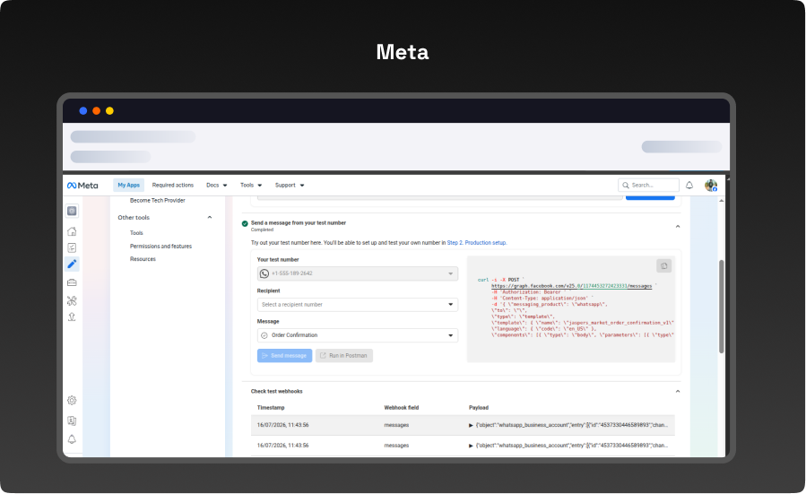Click the Run in Postman button

coord(344,356)
